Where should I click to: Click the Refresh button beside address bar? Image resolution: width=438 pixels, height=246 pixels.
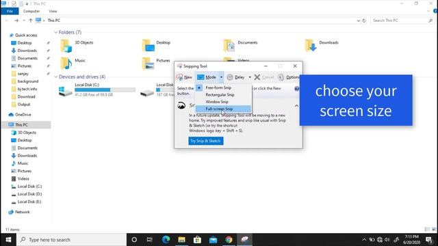(364, 20)
